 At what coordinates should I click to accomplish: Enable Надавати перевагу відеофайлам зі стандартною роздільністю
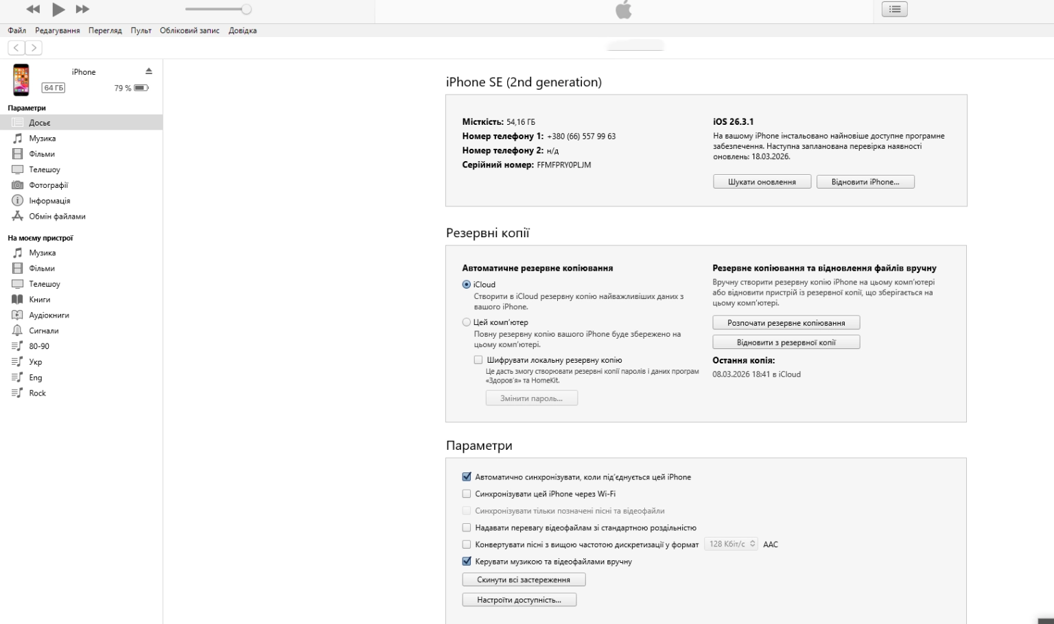pos(467,528)
